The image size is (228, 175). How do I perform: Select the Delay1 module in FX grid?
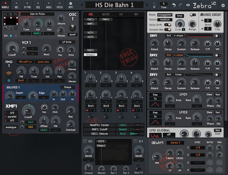101,146
